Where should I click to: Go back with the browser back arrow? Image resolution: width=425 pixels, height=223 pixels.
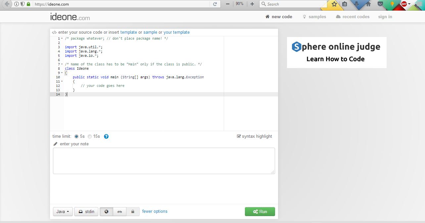point(7,4)
